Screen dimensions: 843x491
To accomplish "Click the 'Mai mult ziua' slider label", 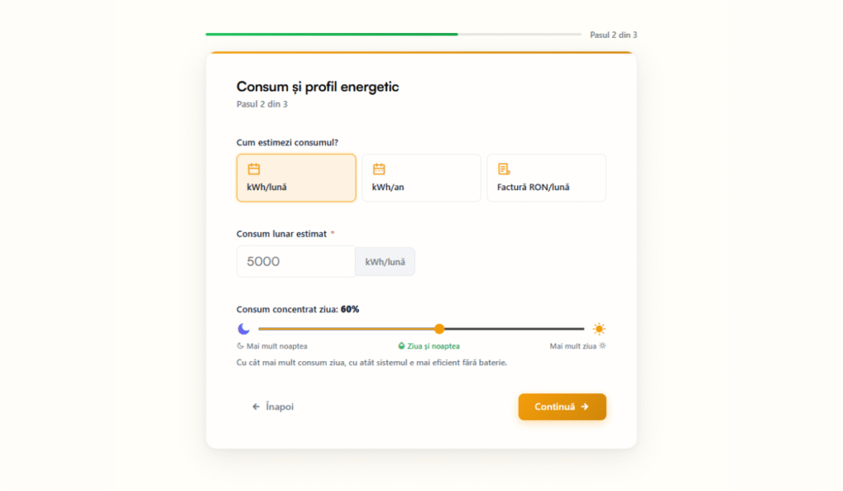I will (x=573, y=346).
